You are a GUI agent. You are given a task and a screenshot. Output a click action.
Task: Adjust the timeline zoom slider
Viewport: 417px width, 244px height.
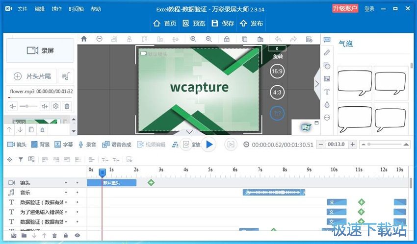point(384,145)
